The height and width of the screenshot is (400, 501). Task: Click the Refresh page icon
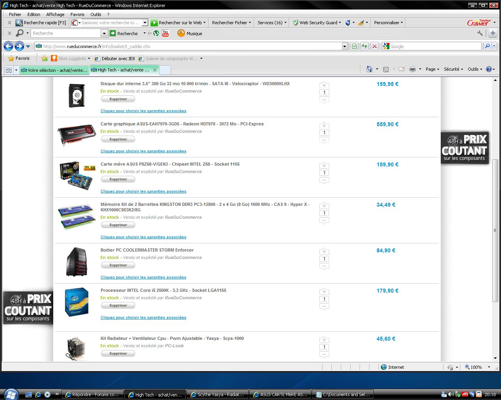tap(364, 46)
